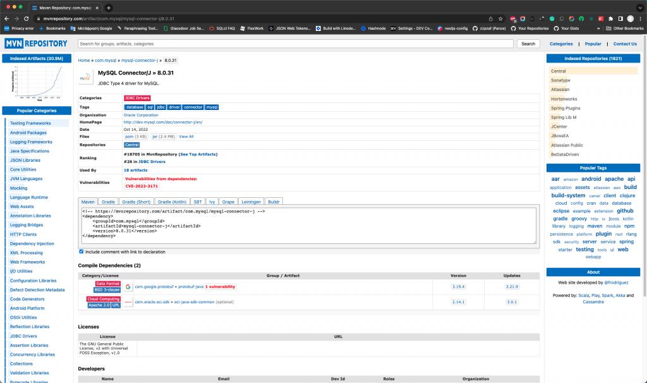Switch to the Gradle (Short) tab
The image size is (647, 383).
(x=136, y=202)
